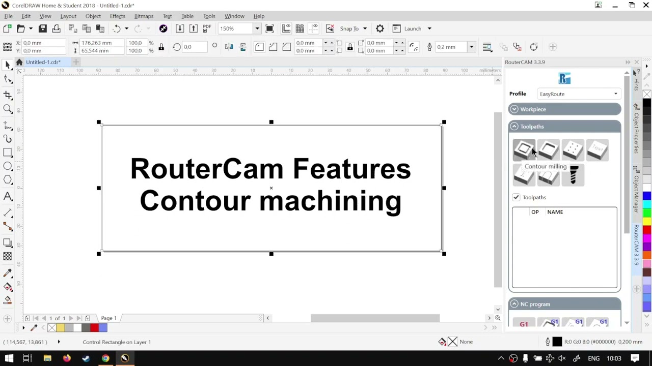Select the Artistic Media tool
The image size is (652, 366).
point(8,139)
